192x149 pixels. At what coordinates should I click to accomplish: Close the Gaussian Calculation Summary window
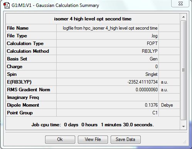(180, 3)
